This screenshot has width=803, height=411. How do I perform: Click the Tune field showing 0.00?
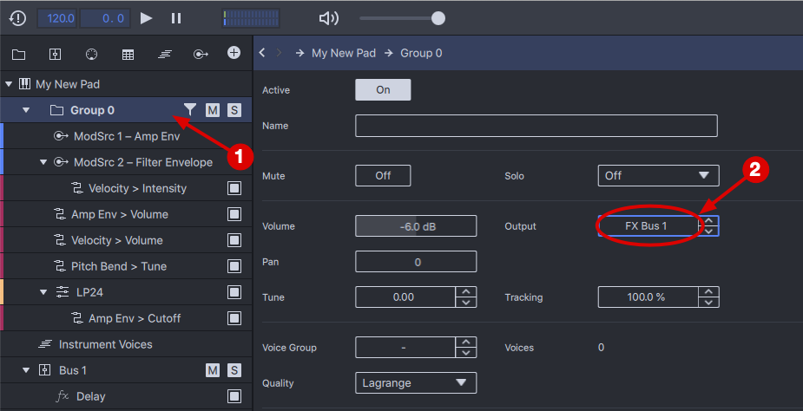tap(405, 297)
